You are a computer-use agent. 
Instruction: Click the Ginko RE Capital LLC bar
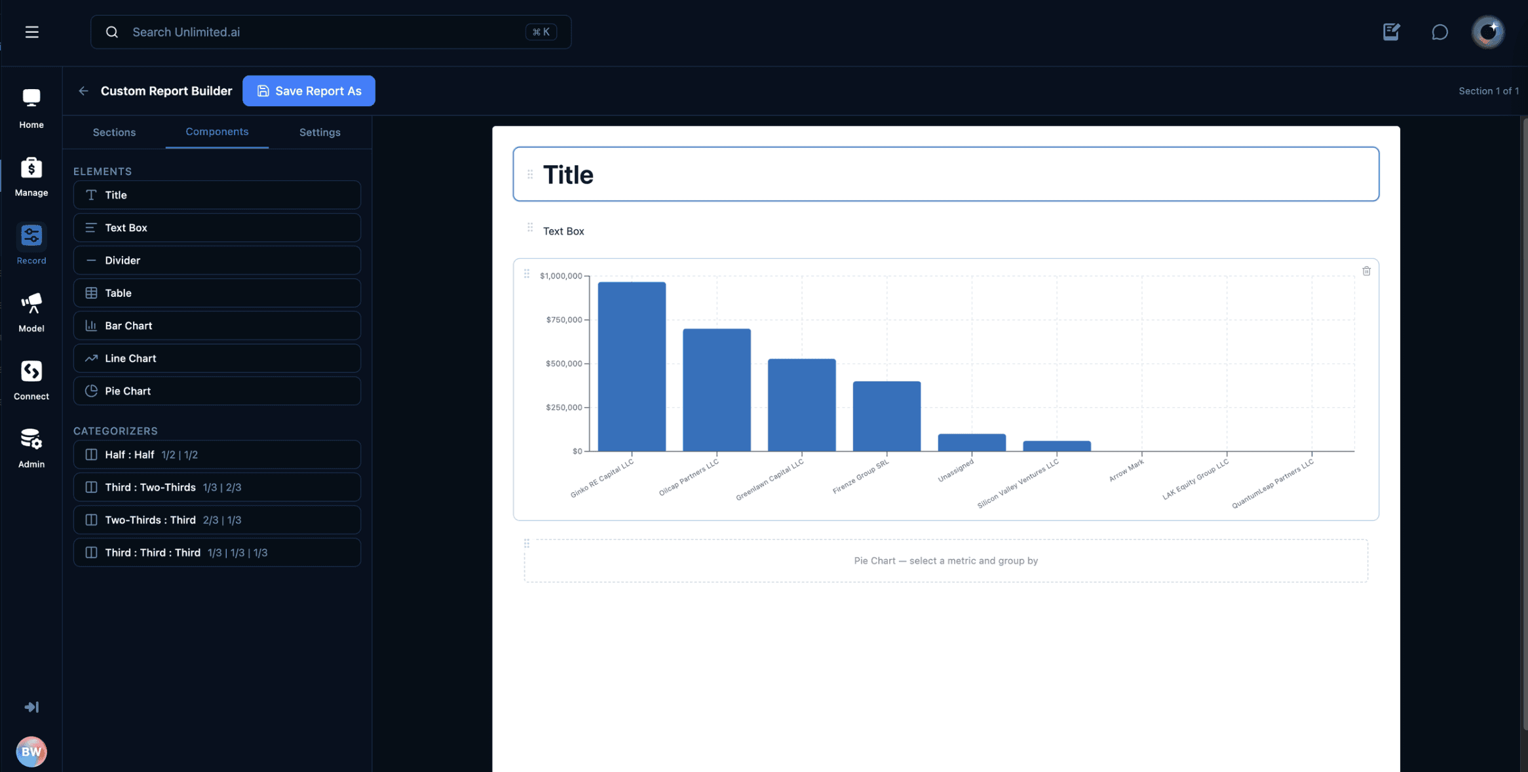tap(632, 367)
